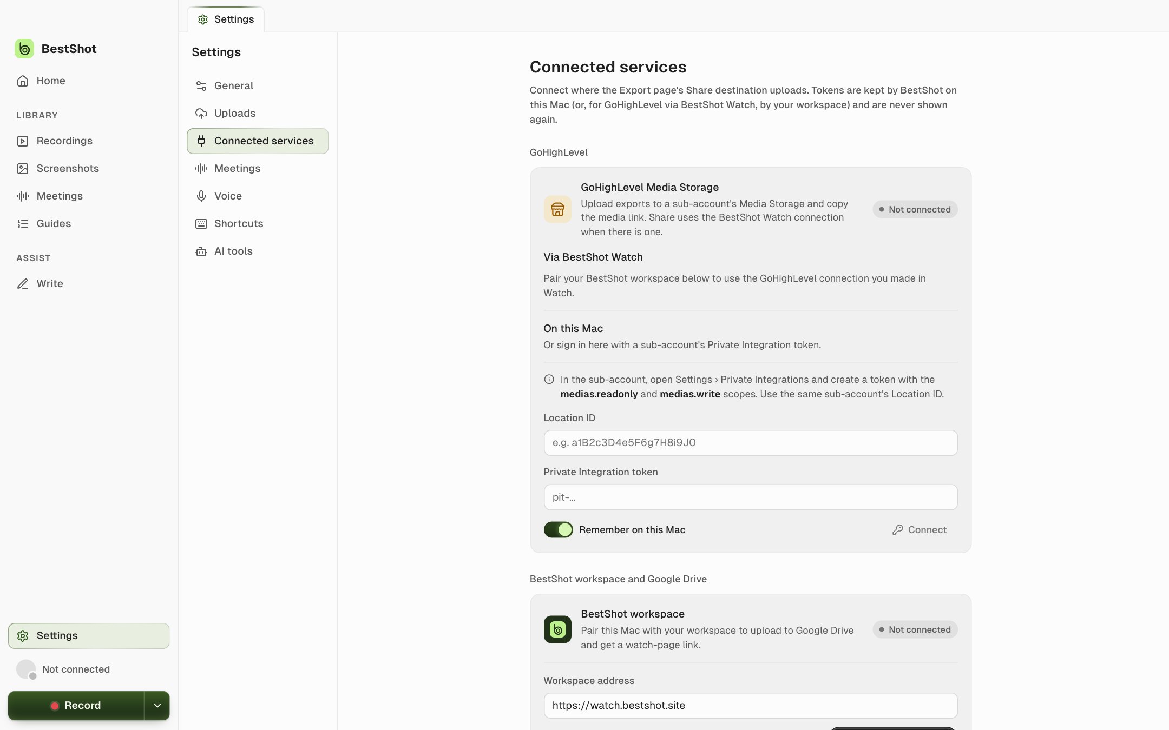Click the medias.readonly scope text
The width and height of the screenshot is (1169, 730).
599,394
